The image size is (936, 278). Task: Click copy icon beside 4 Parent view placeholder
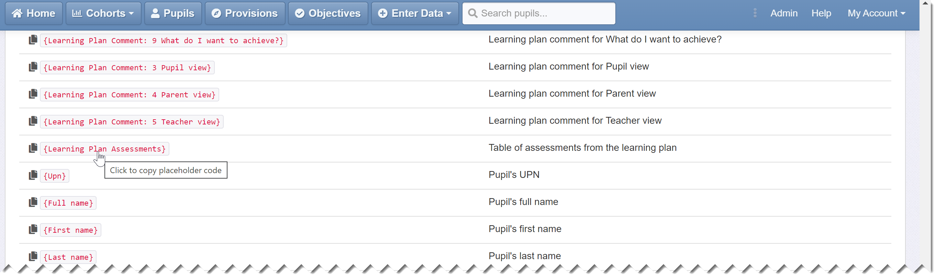(33, 94)
